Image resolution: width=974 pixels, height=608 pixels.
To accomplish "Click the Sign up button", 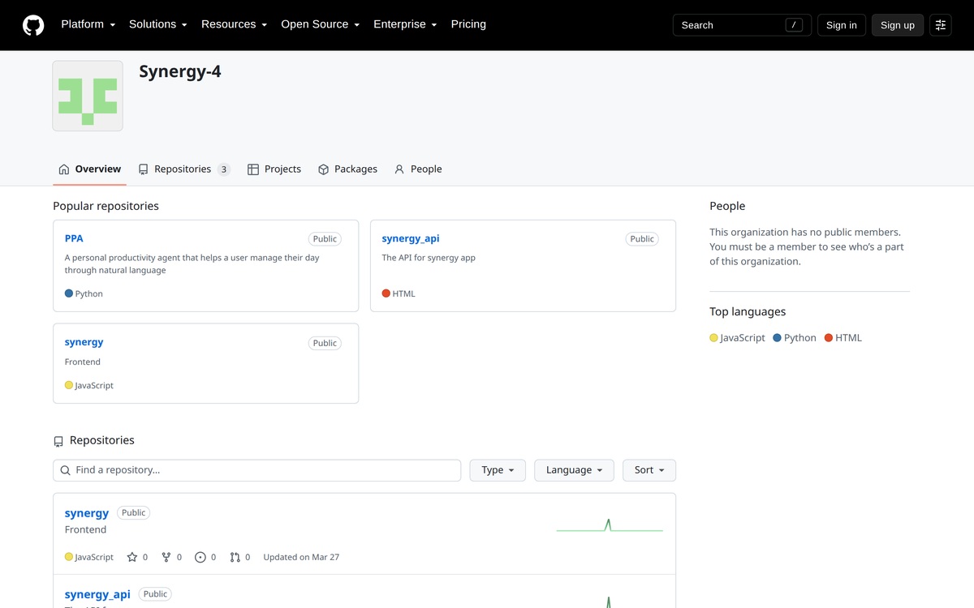I will pos(897,25).
